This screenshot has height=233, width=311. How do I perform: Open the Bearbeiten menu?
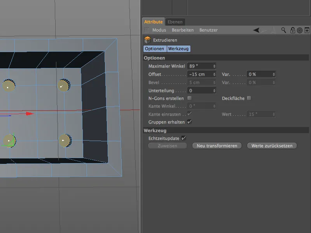[183, 30]
